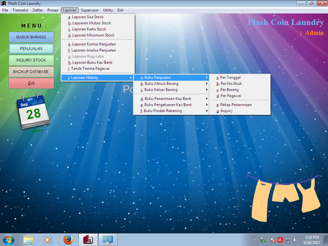Screen dimensions: 328x246
Task: Click the BACKUP DATABASE button
Action: pos(31,72)
